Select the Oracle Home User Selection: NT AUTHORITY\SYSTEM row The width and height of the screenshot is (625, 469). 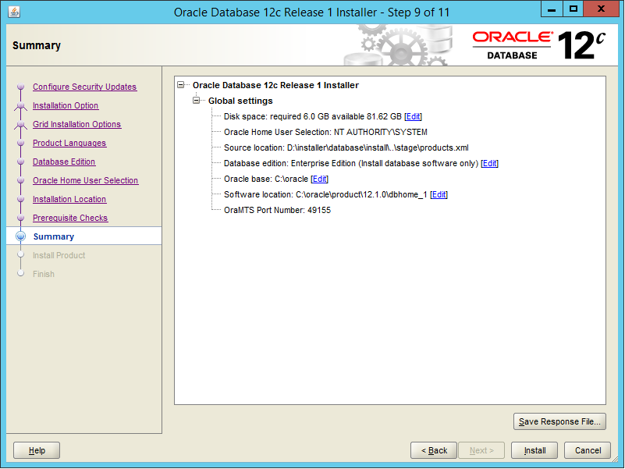[325, 132]
